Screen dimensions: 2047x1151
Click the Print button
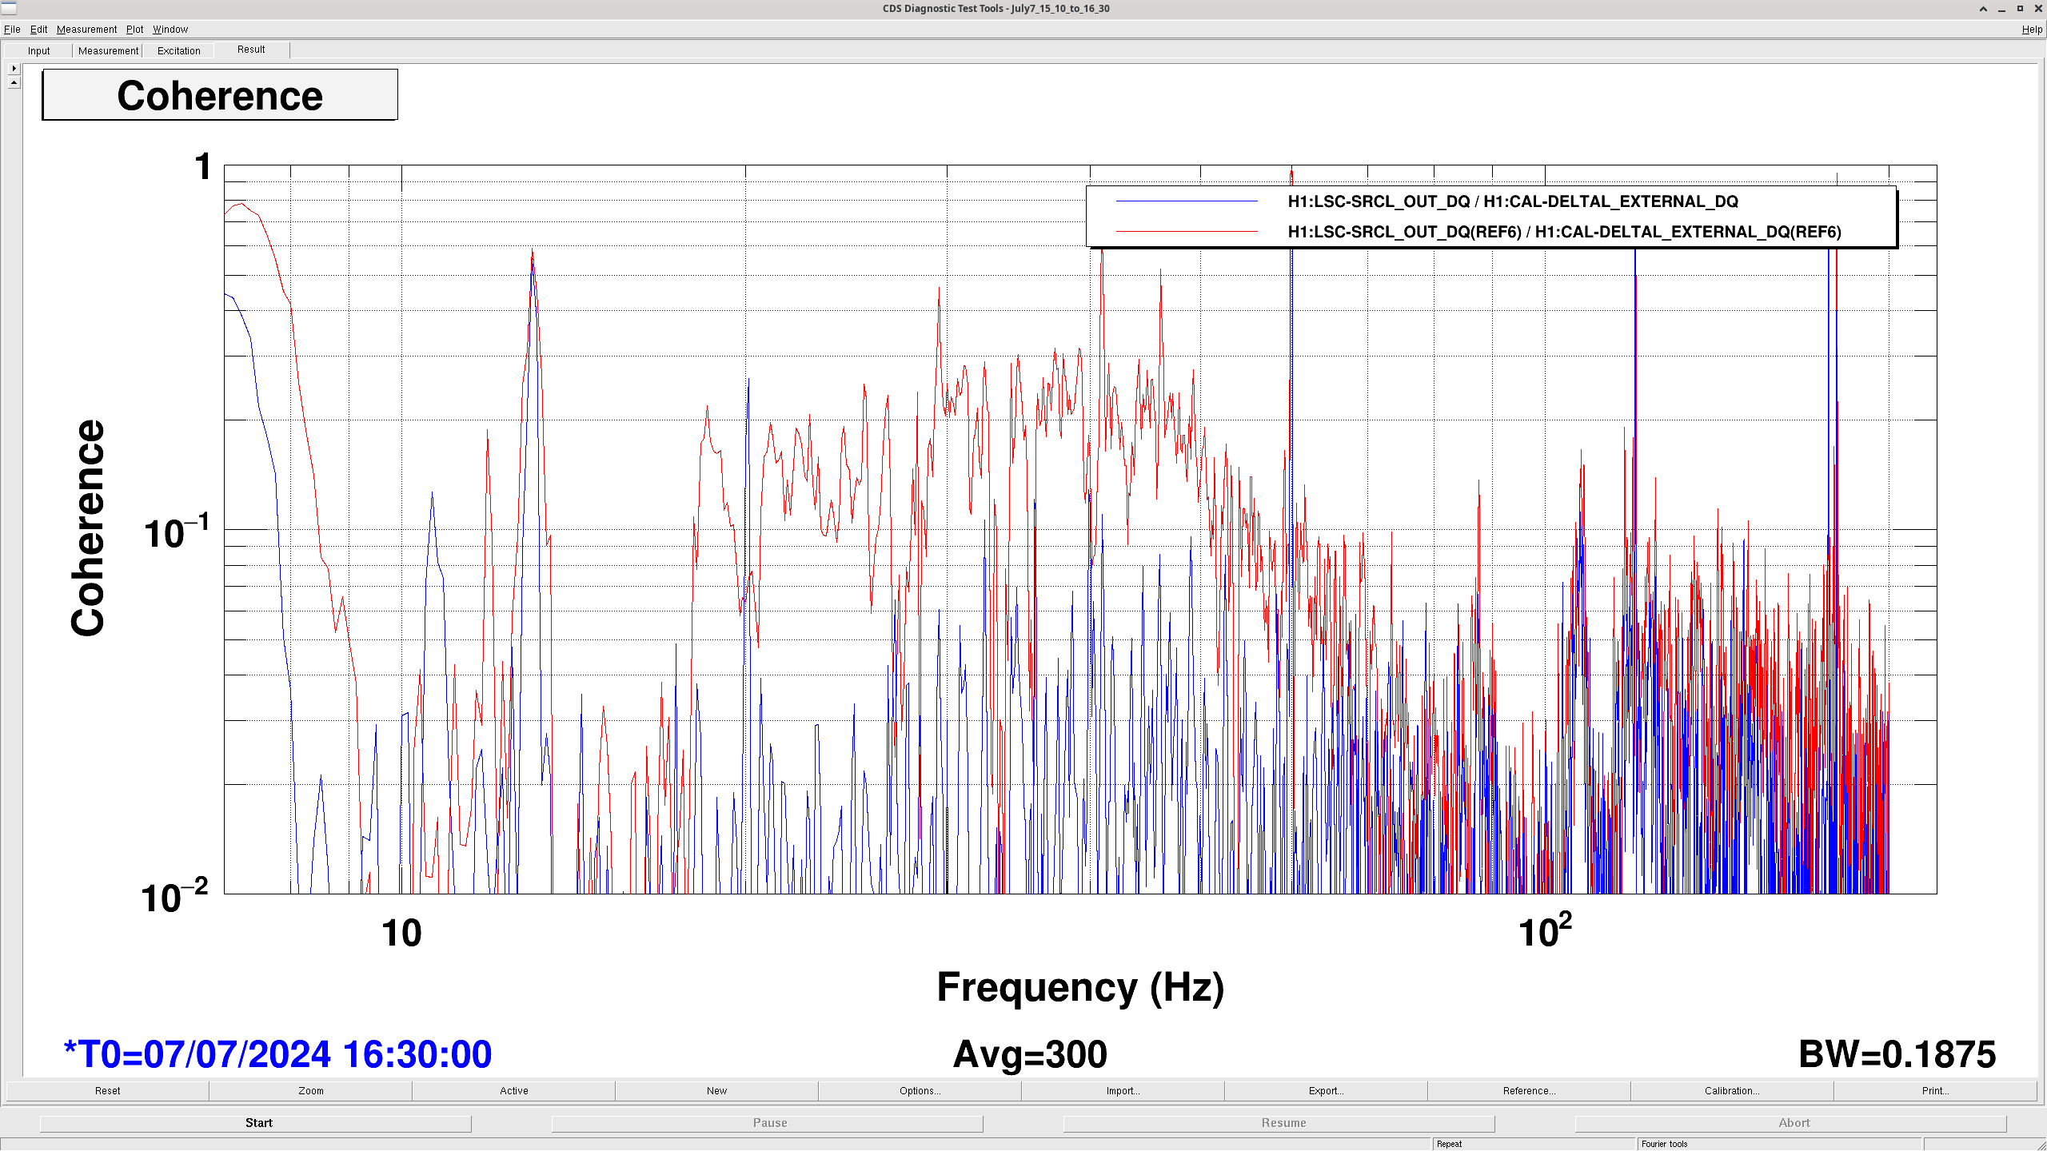coord(1936,1091)
